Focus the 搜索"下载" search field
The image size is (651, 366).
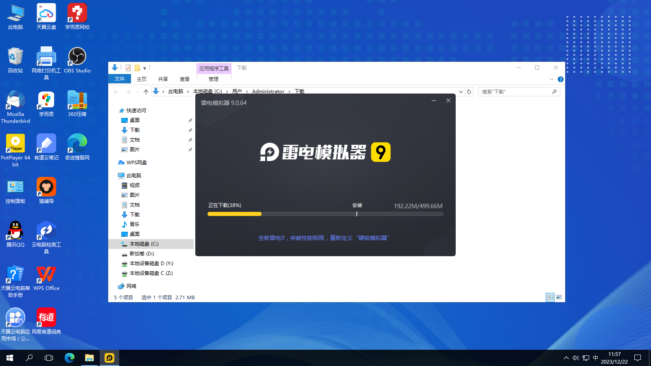519,92
